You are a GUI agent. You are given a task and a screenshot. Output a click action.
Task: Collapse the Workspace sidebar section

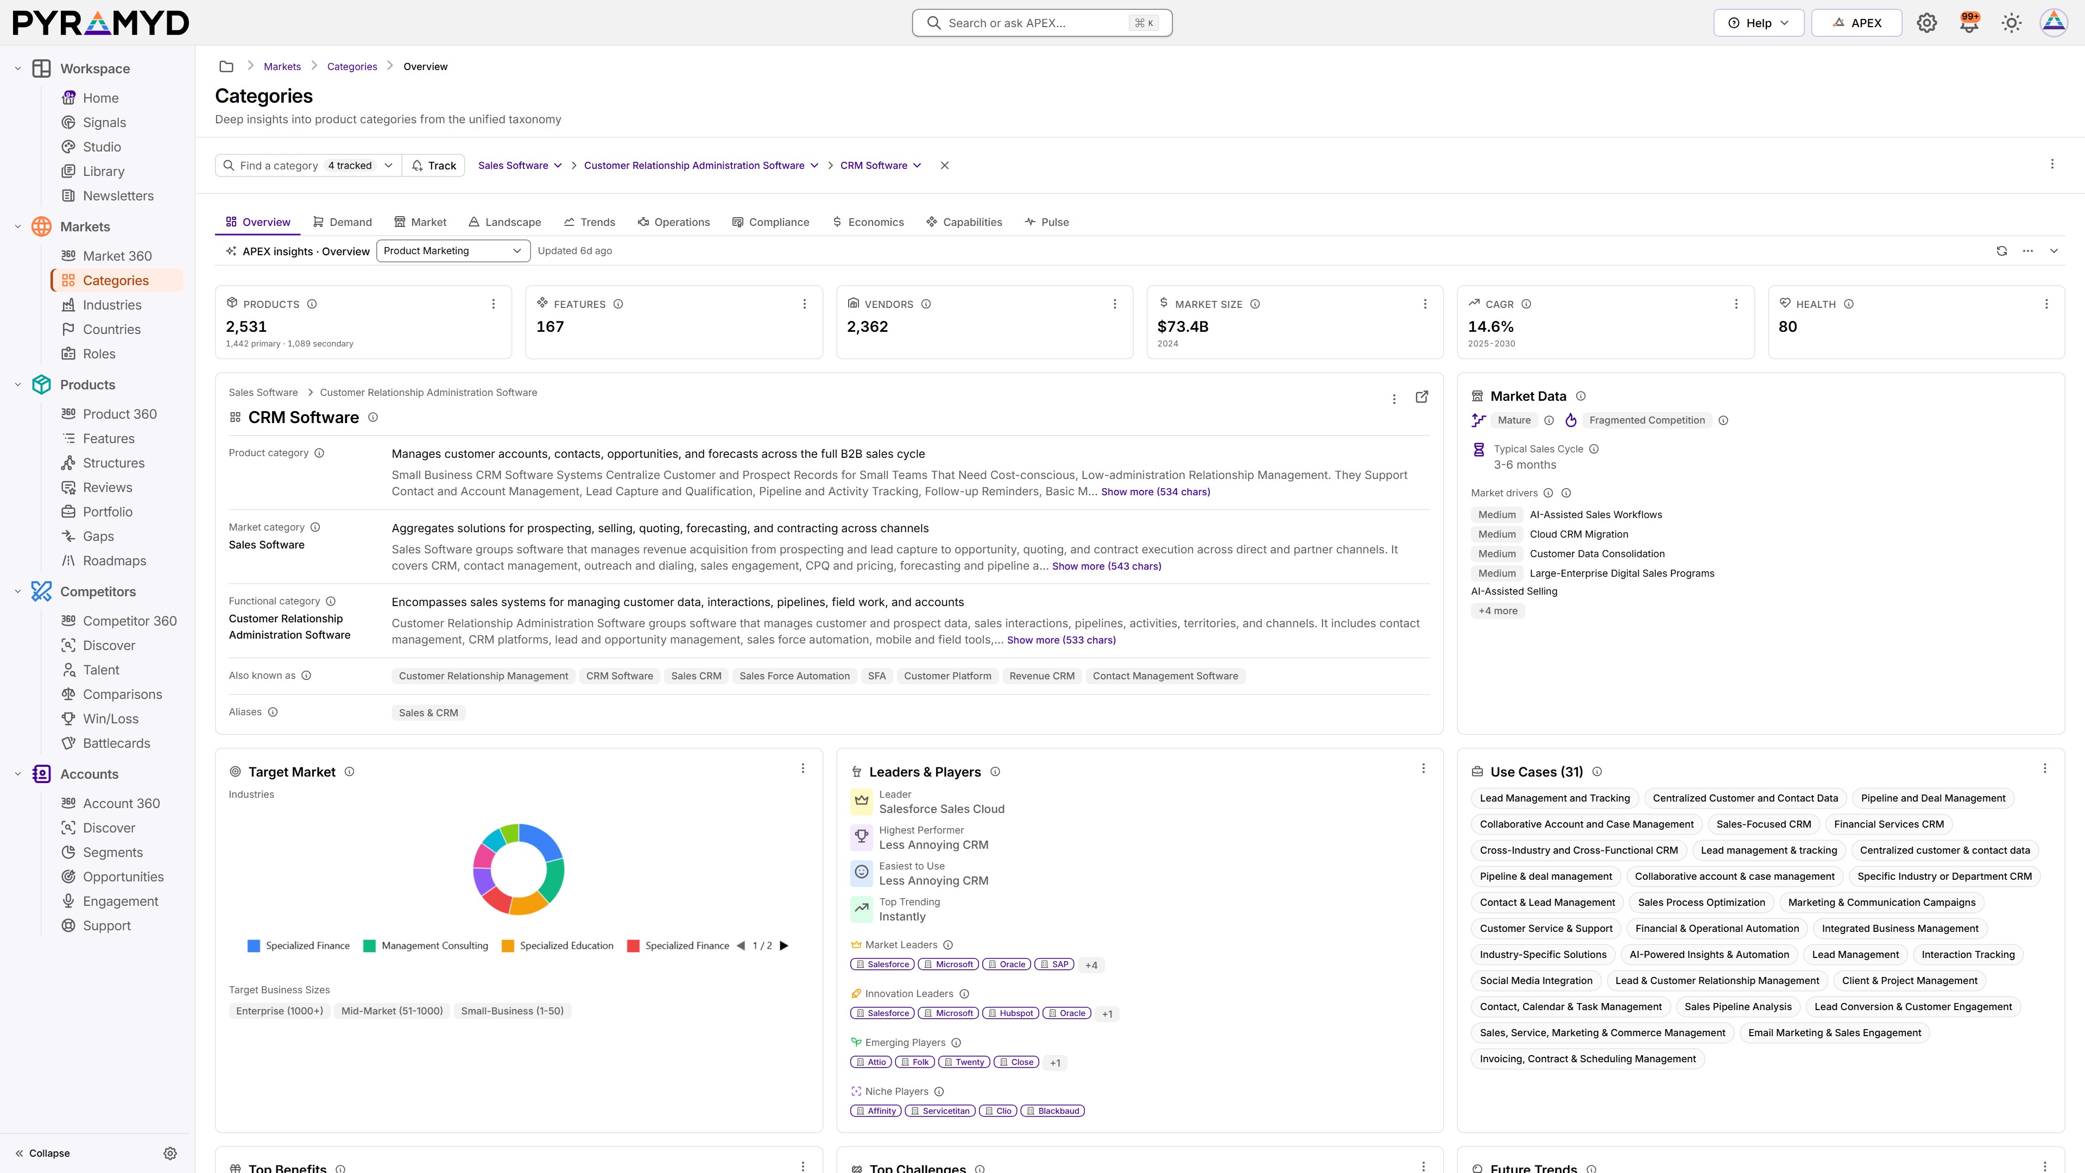pyautogui.click(x=18, y=69)
